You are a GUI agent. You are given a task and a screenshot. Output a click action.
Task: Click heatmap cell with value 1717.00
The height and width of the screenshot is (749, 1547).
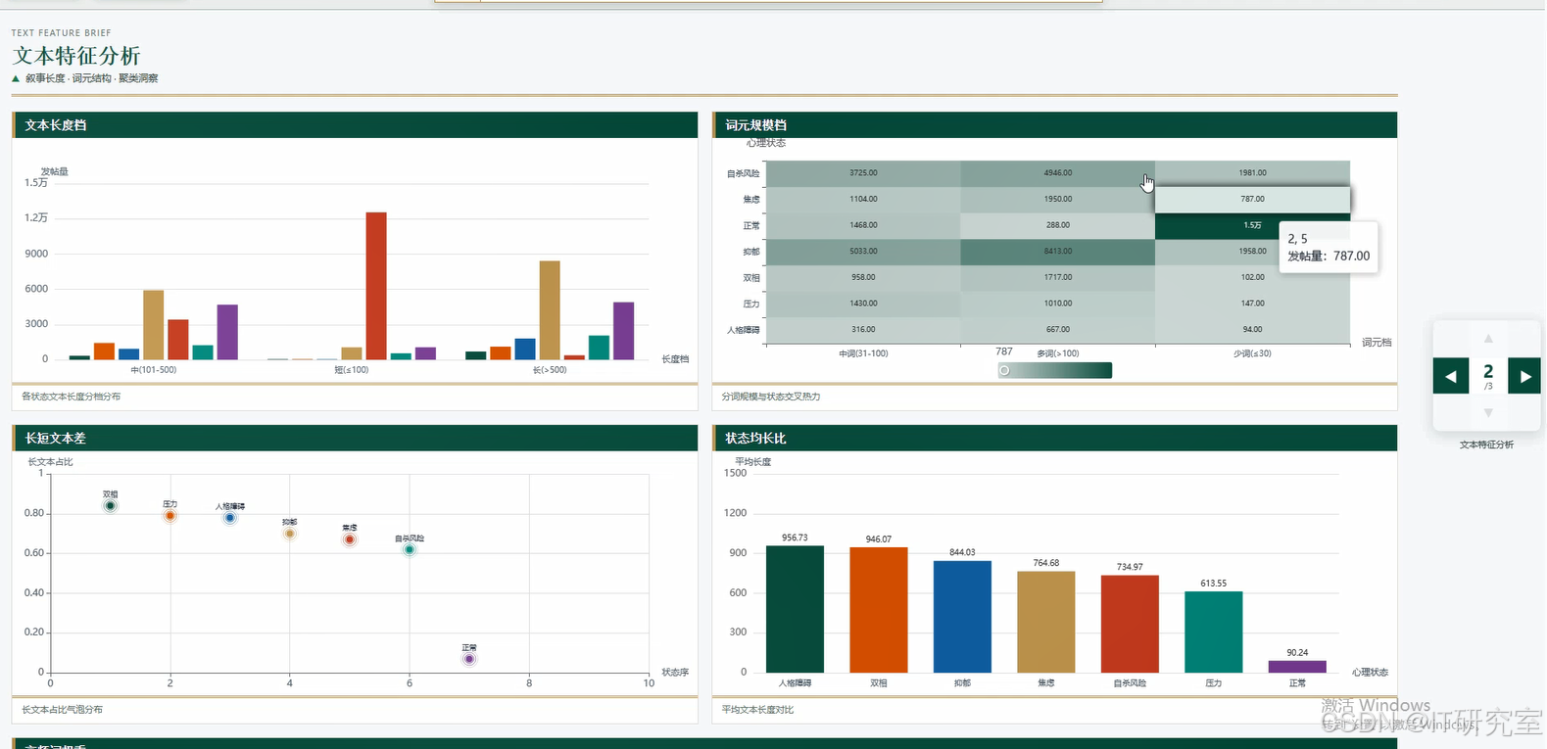click(x=1057, y=278)
